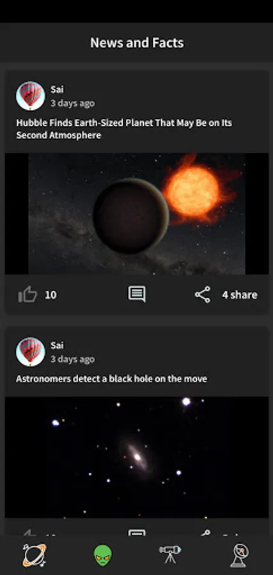Tap Sai's balloon avatar on the black hole post

[x=31, y=352]
